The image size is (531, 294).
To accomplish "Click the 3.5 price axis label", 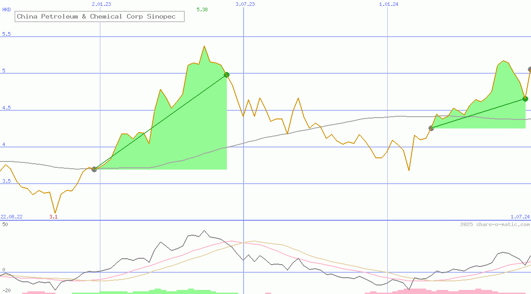I will pos(6,181).
